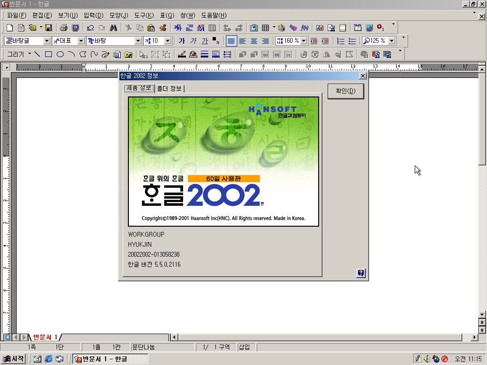Select the ellipse drawing tool
487x365 pixels.
pos(60,54)
